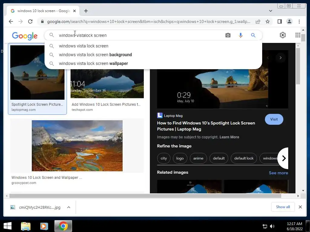Share this page icon in address bar
310x232 pixels.
coord(258,21)
